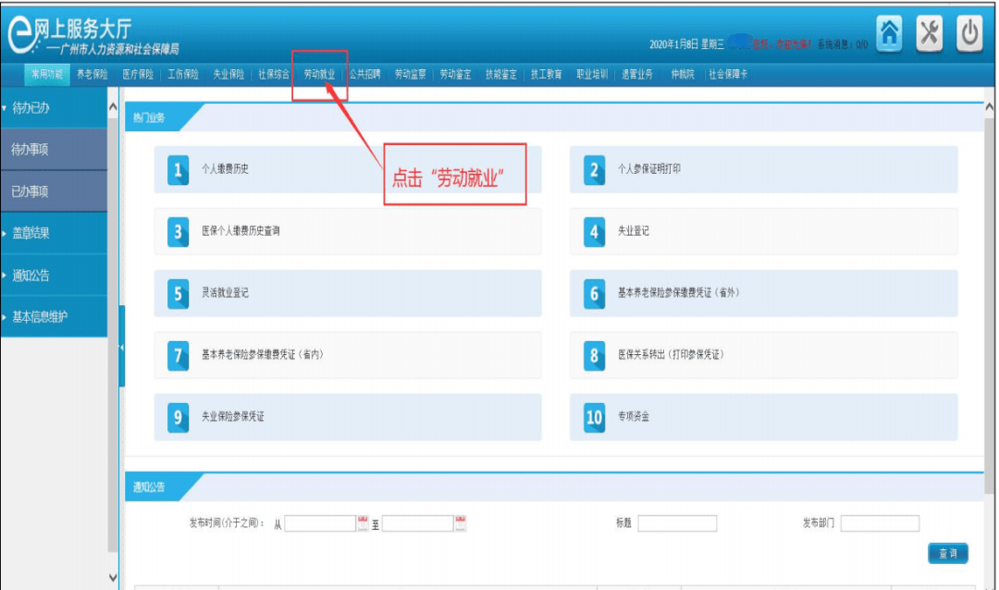
Task: Click number 1 icon for 个人缴费历史
Action: 178,170
